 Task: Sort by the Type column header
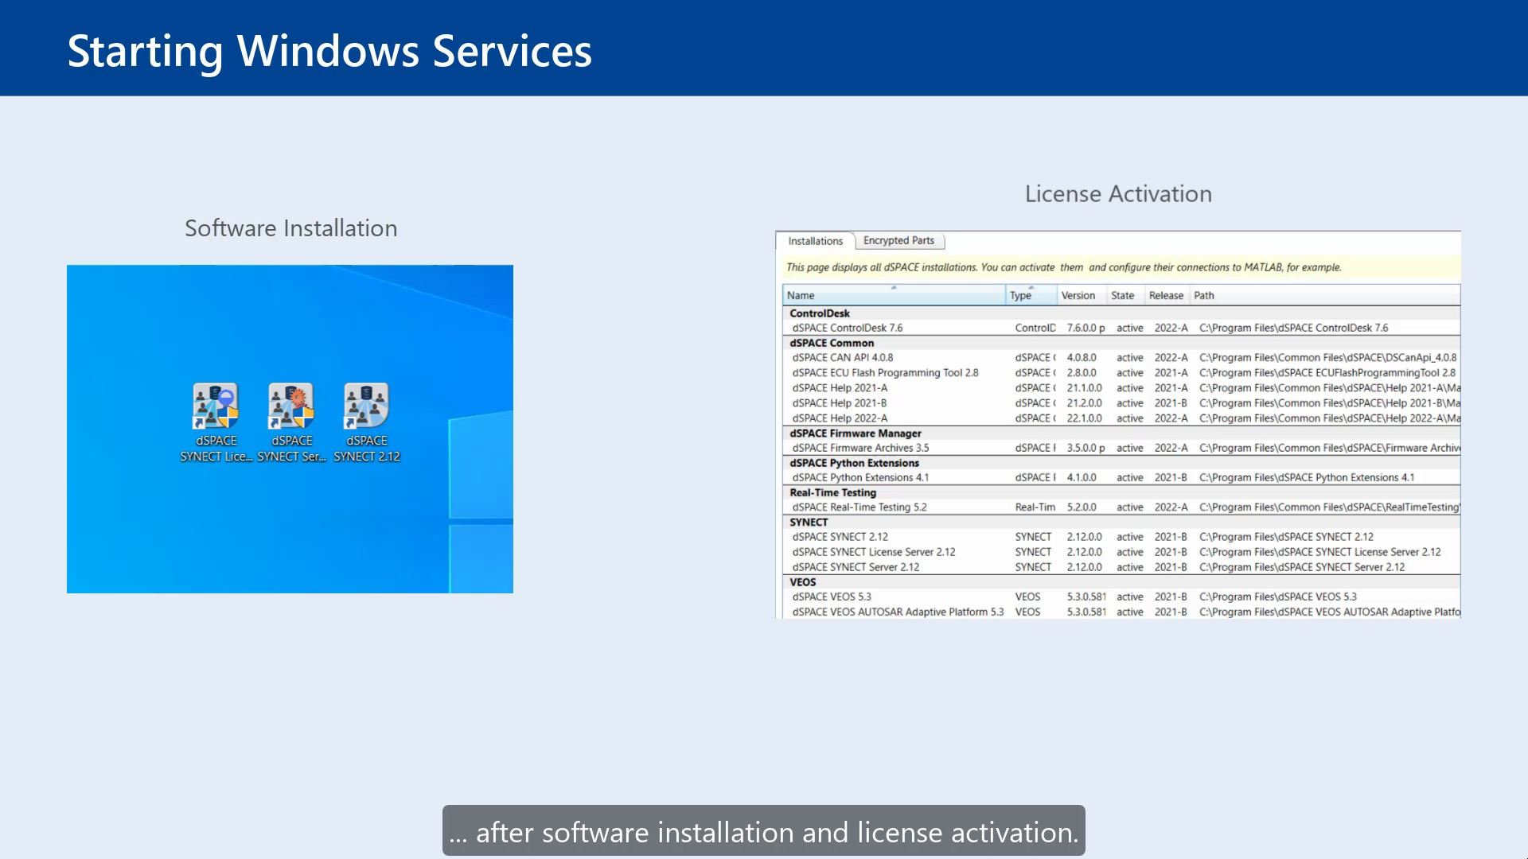(x=1031, y=295)
